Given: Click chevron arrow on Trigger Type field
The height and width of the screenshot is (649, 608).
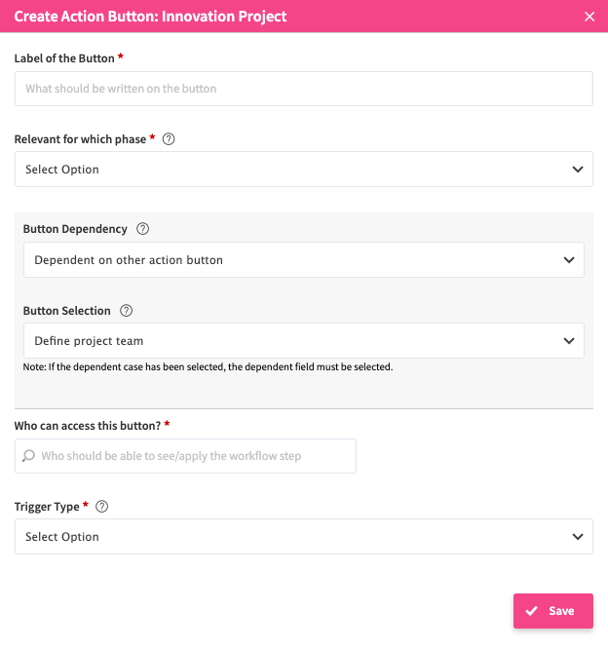Looking at the screenshot, I should click(578, 537).
